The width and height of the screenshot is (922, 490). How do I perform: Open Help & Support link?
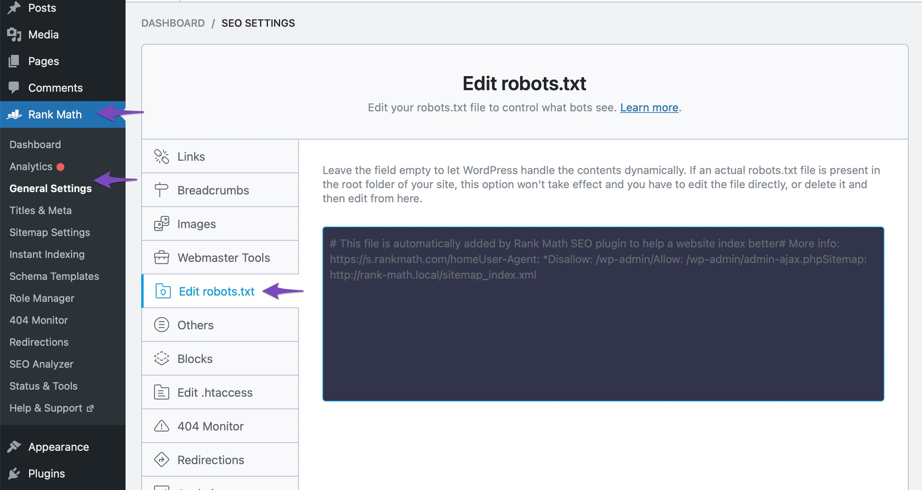[51, 408]
